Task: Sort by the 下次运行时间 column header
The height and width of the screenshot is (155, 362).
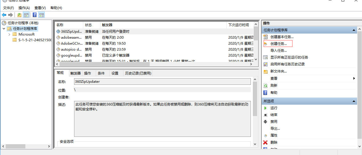Action: 240,25
